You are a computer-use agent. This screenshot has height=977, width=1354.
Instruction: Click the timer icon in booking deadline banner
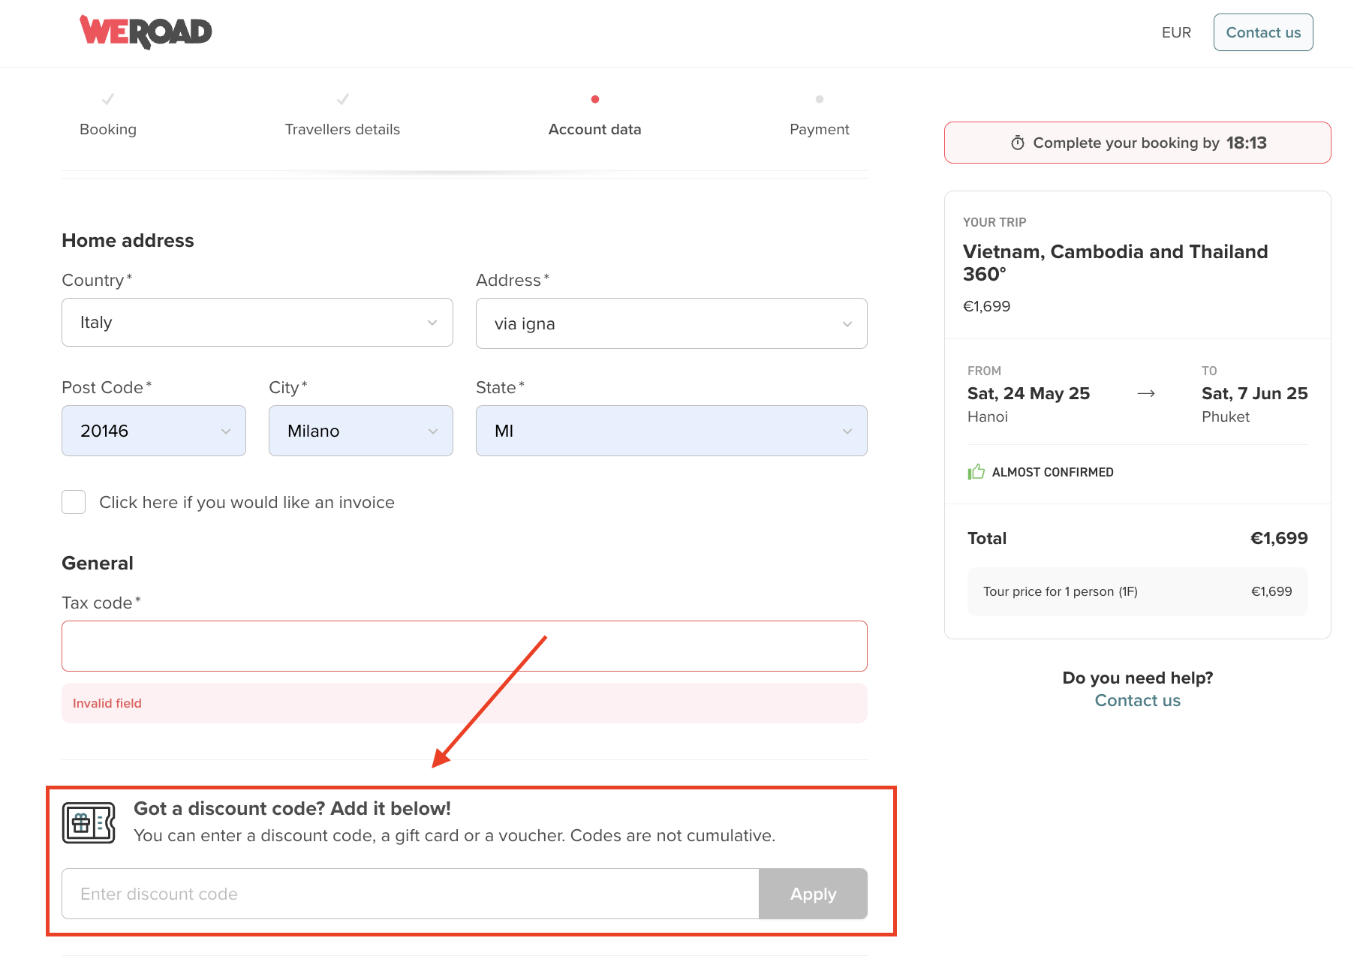(1017, 143)
